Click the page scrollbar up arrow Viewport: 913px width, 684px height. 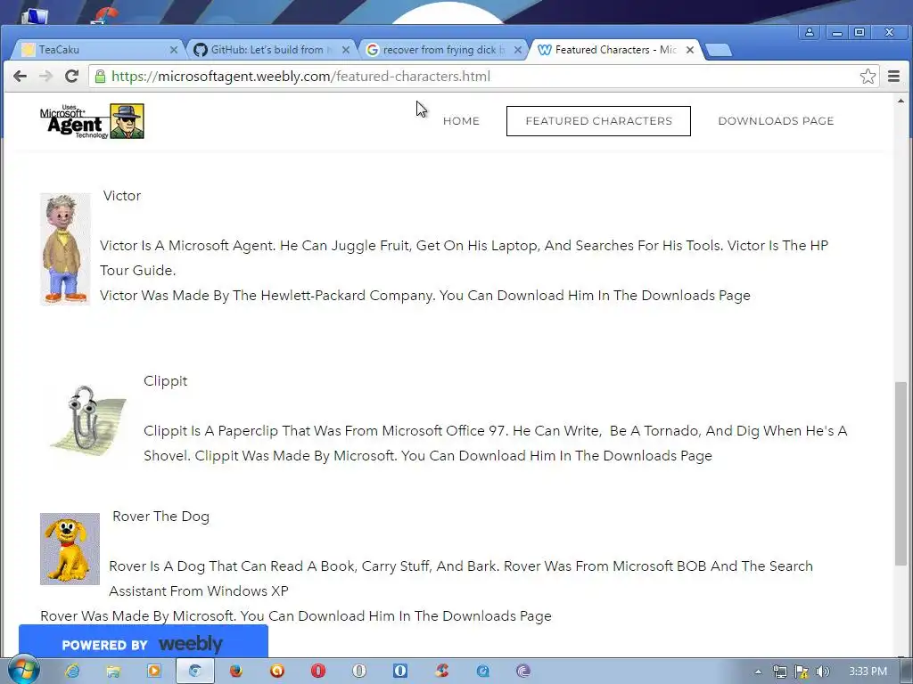[901, 102]
